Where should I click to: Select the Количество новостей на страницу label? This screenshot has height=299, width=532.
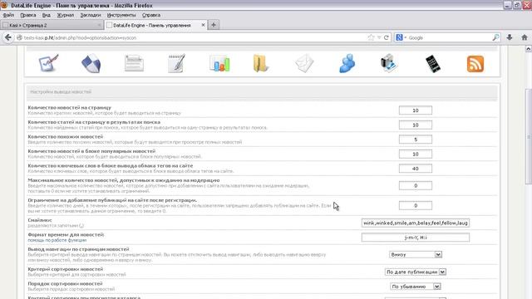point(70,107)
